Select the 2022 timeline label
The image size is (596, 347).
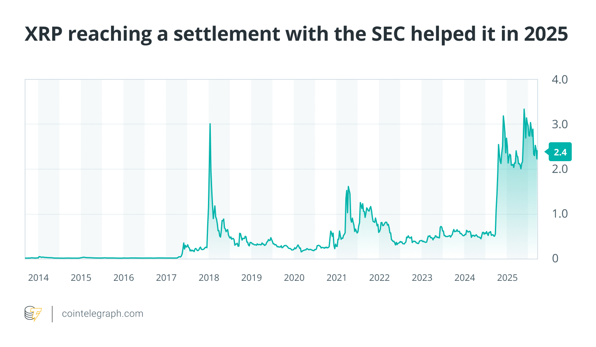379,278
